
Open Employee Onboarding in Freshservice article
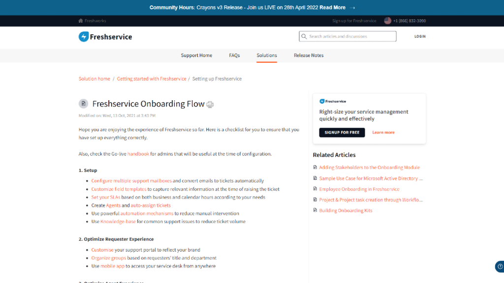point(359,189)
